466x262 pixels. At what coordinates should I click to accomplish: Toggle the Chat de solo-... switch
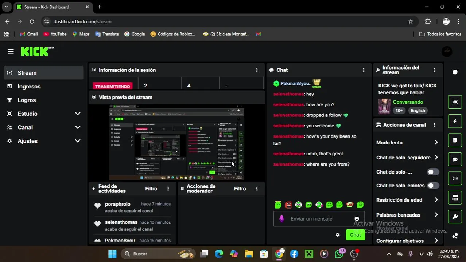[433, 172]
